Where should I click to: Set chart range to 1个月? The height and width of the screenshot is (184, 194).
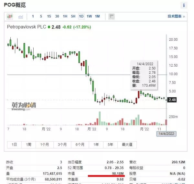coord(45,145)
